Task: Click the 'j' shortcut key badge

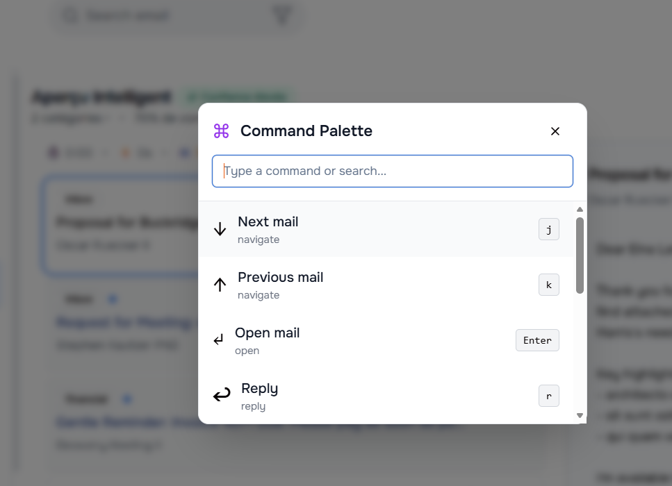Action: (x=548, y=229)
